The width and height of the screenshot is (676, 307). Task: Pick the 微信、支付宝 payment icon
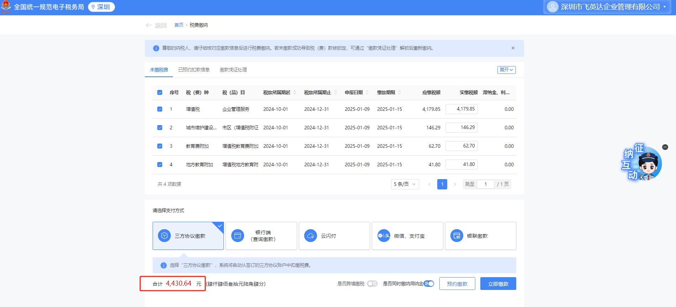click(x=384, y=236)
